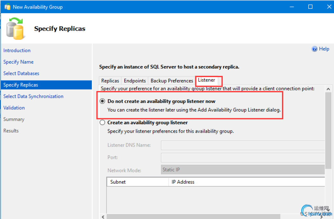Click the IP Address column header

[247, 182]
